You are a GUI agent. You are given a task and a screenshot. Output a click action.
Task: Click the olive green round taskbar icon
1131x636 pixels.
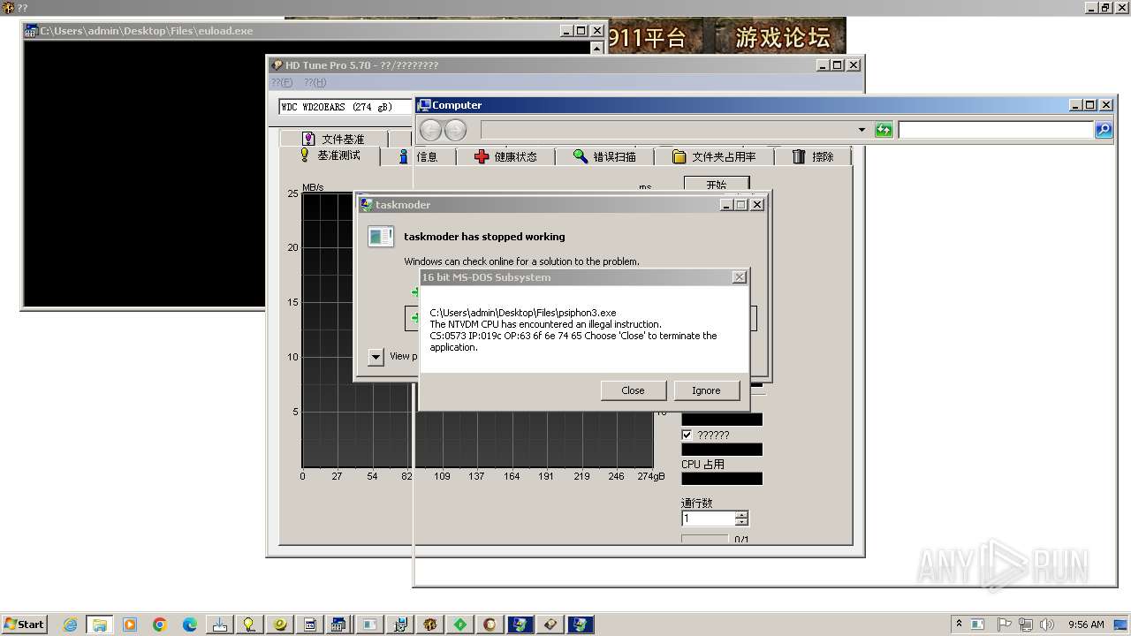point(280,625)
